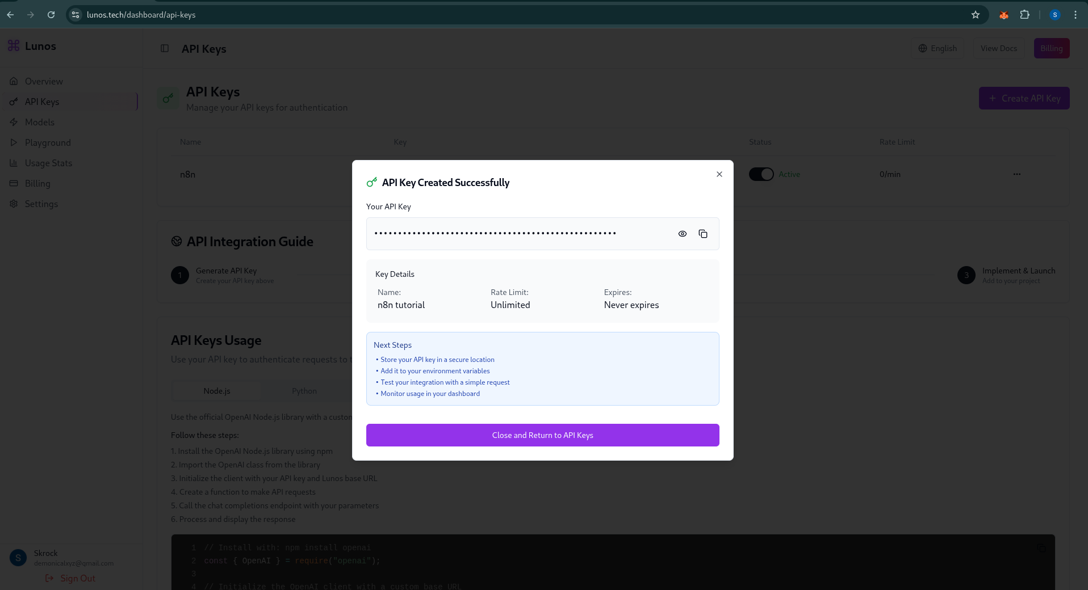Click Add it to your environment variables

coord(435,371)
